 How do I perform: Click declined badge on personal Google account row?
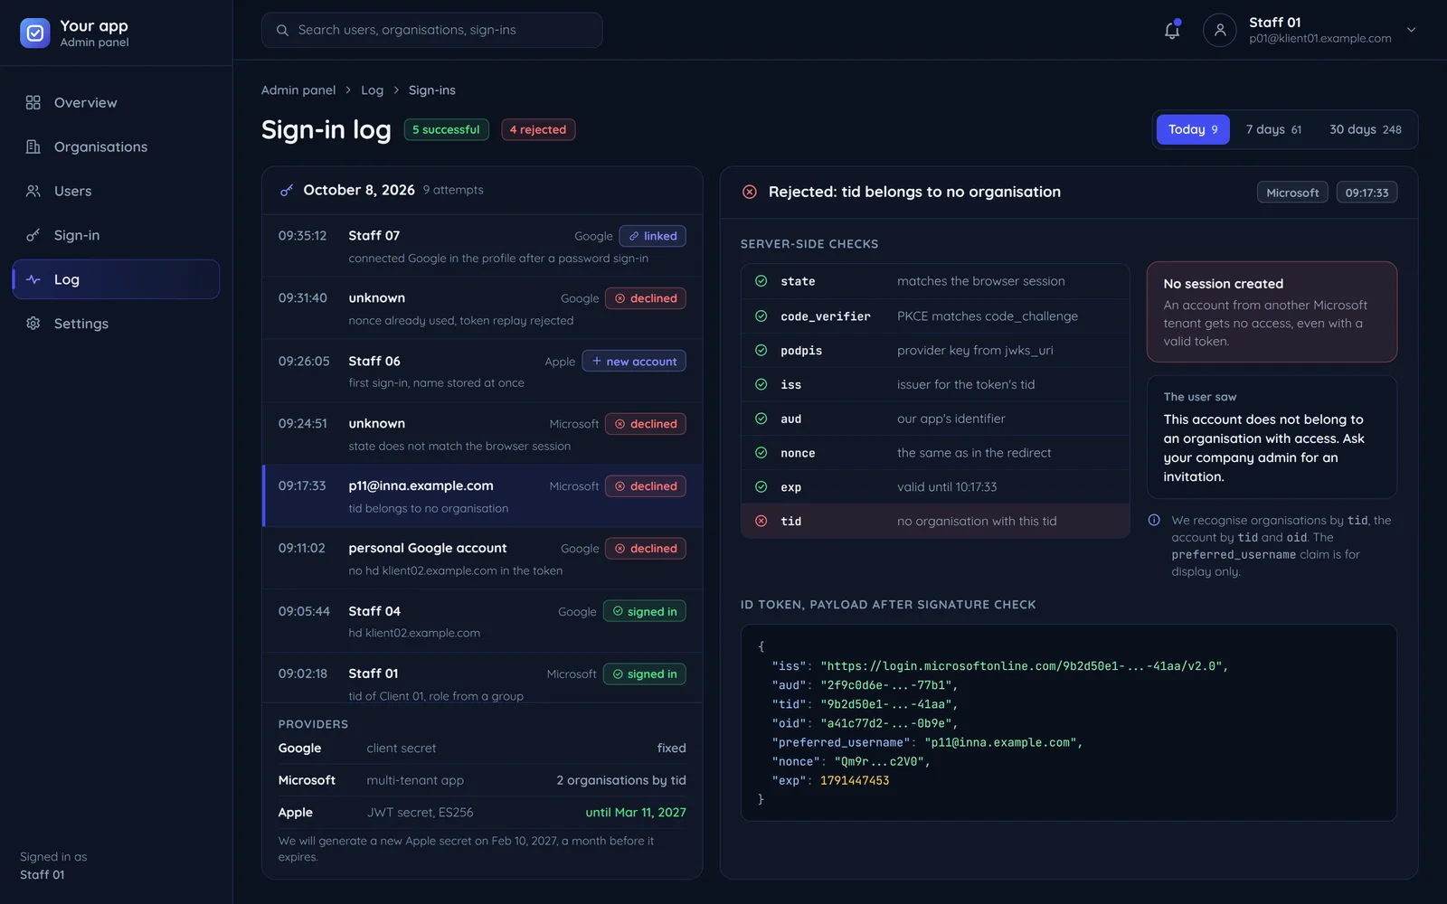pos(646,549)
